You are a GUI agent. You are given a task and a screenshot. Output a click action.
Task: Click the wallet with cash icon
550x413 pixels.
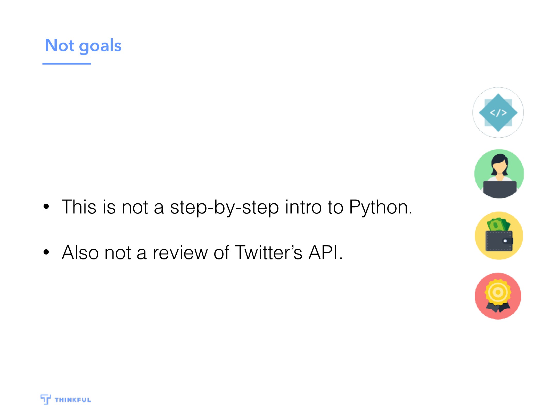pyautogui.click(x=499, y=235)
